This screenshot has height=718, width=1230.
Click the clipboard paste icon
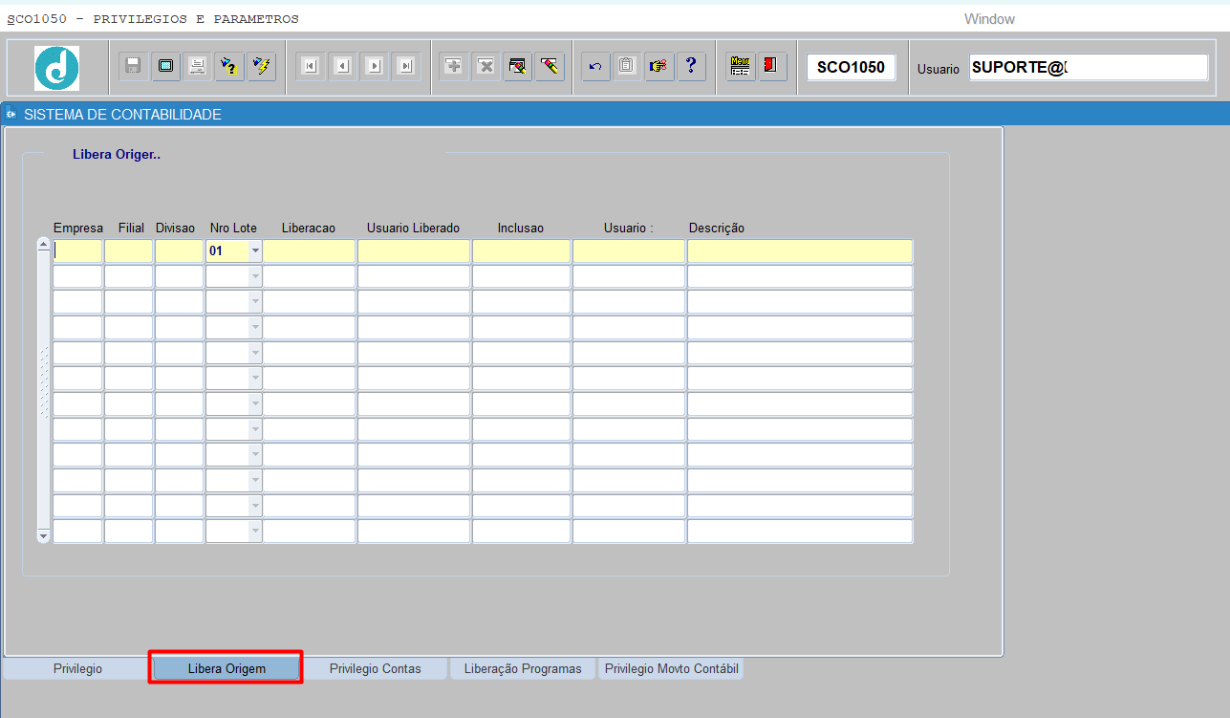click(627, 66)
